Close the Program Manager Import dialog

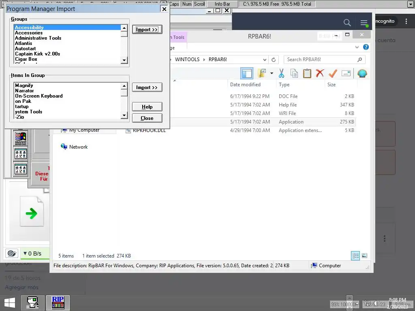point(164,9)
